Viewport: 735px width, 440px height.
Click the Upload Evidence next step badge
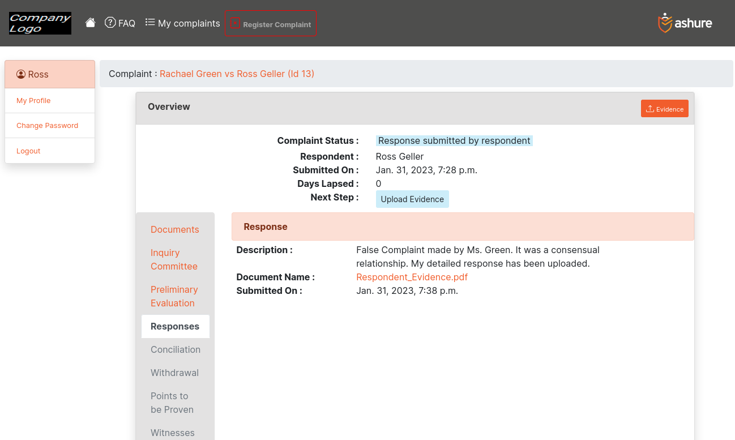coord(412,199)
